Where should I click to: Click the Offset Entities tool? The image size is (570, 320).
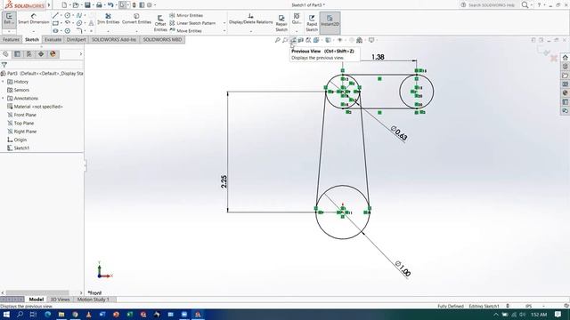[x=160, y=23]
